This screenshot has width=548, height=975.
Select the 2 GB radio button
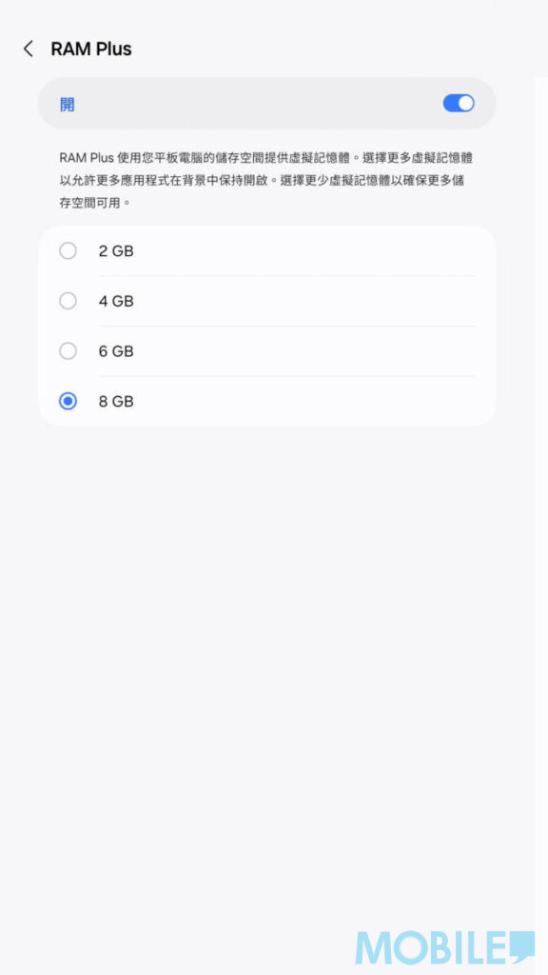pyautogui.click(x=68, y=251)
